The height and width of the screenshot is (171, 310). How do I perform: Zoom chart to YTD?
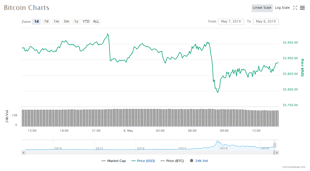(86, 22)
